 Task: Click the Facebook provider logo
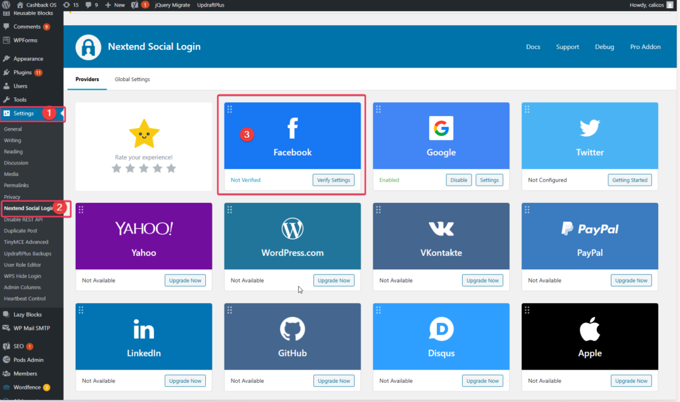(x=293, y=128)
